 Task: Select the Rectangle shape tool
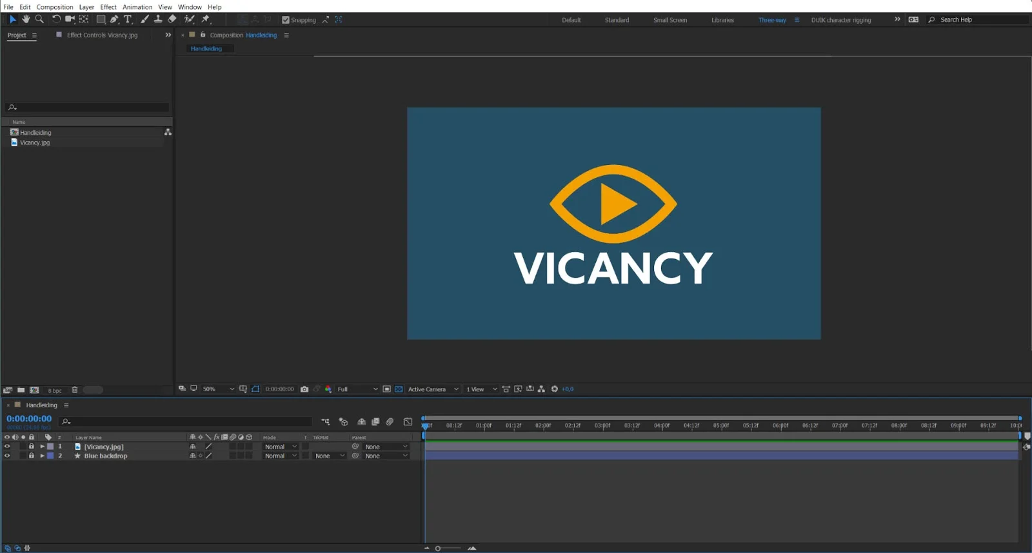[x=101, y=19]
